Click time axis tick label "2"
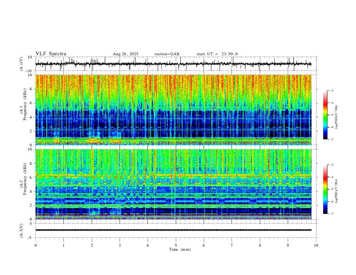Image resolution: width=356 pixels, height=275 pixels. (92, 245)
